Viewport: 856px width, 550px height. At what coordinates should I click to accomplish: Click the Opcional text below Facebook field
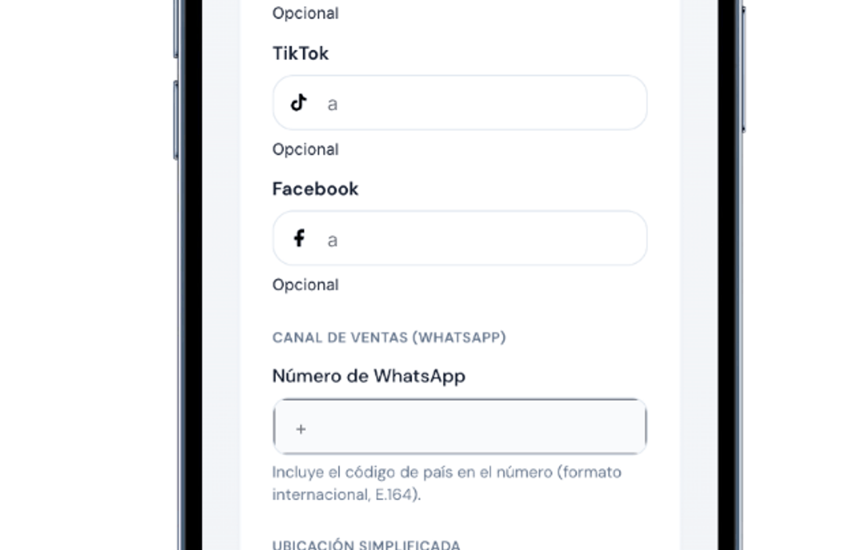click(305, 285)
